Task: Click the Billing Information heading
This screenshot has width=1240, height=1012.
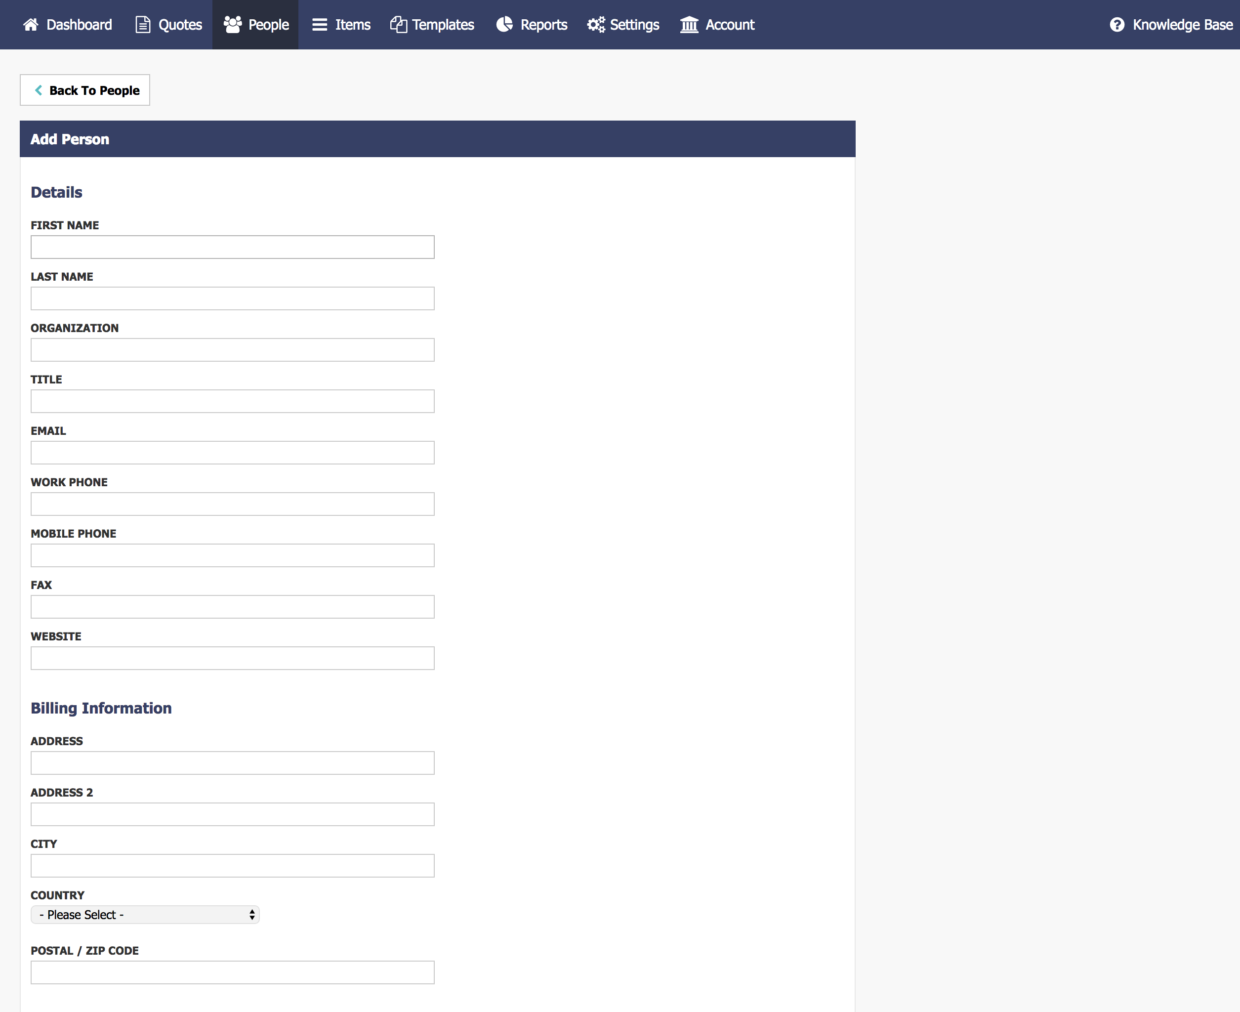Action: coord(101,708)
